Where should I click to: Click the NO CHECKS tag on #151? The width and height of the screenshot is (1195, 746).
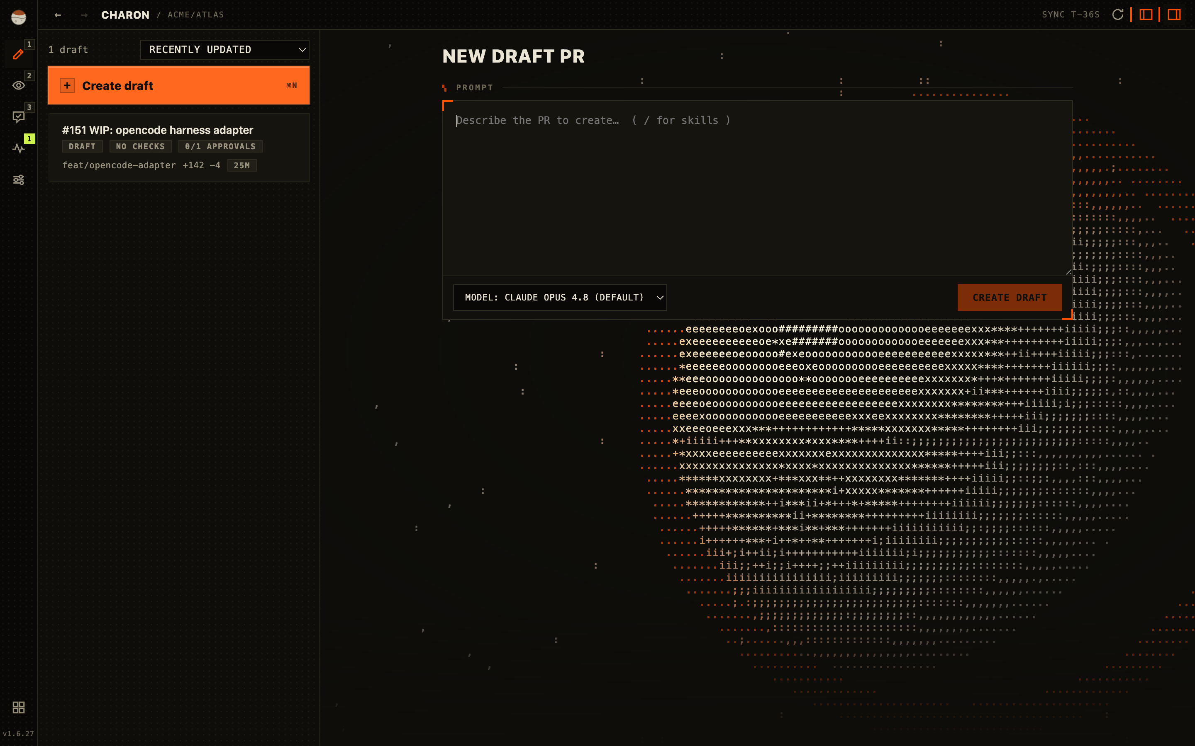[140, 147]
